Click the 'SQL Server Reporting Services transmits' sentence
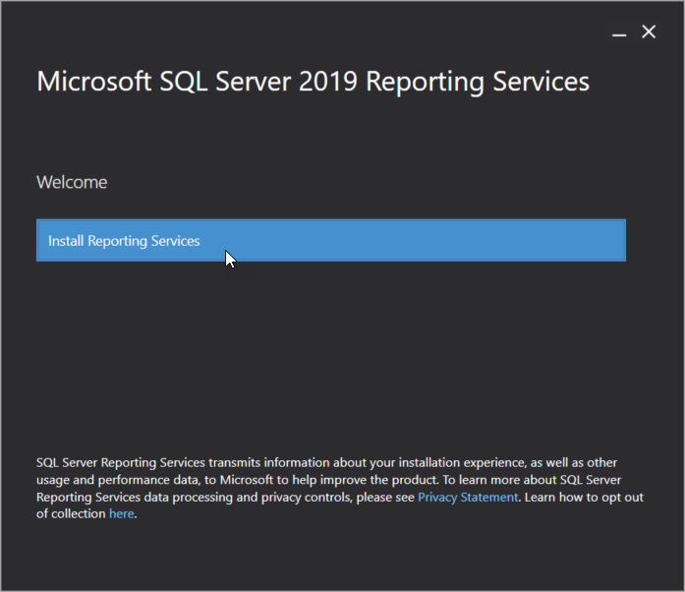The height and width of the screenshot is (592, 685). point(149,462)
